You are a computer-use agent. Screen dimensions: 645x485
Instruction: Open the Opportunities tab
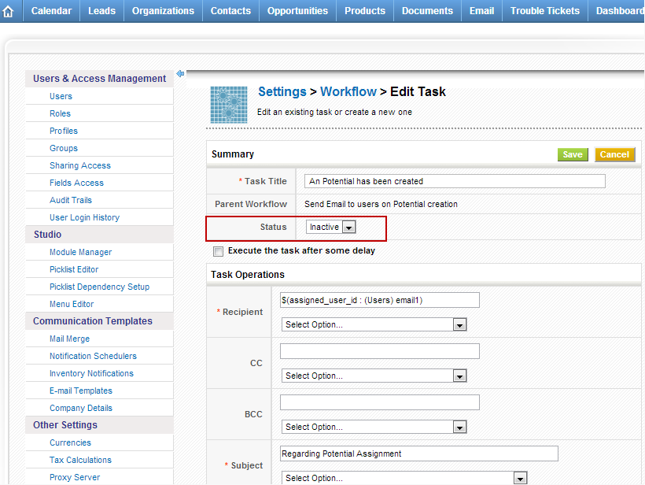pyautogui.click(x=297, y=11)
